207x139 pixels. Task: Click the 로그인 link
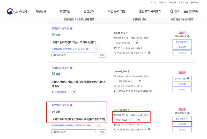coord(153,3)
